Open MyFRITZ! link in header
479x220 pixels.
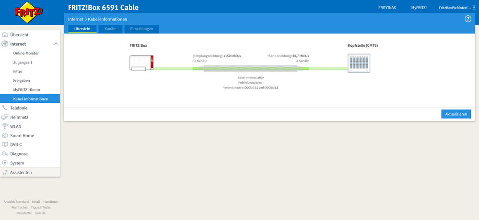419,8
